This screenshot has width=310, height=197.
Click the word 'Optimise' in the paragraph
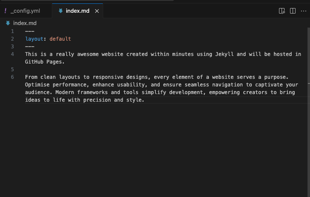coord(37,85)
